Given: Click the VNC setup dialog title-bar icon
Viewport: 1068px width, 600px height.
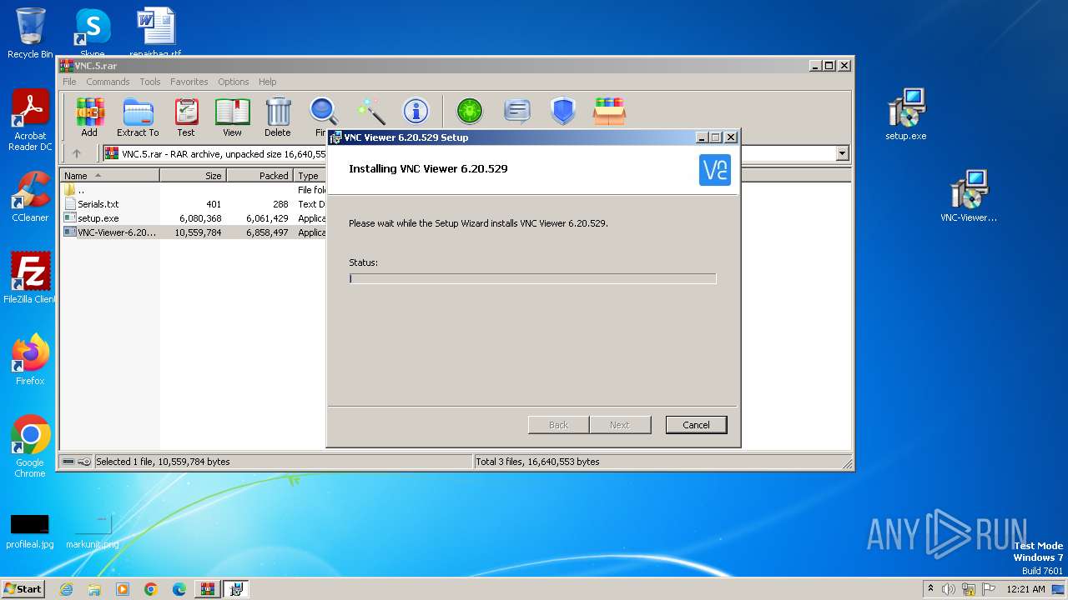Looking at the screenshot, I should click(336, 137).
